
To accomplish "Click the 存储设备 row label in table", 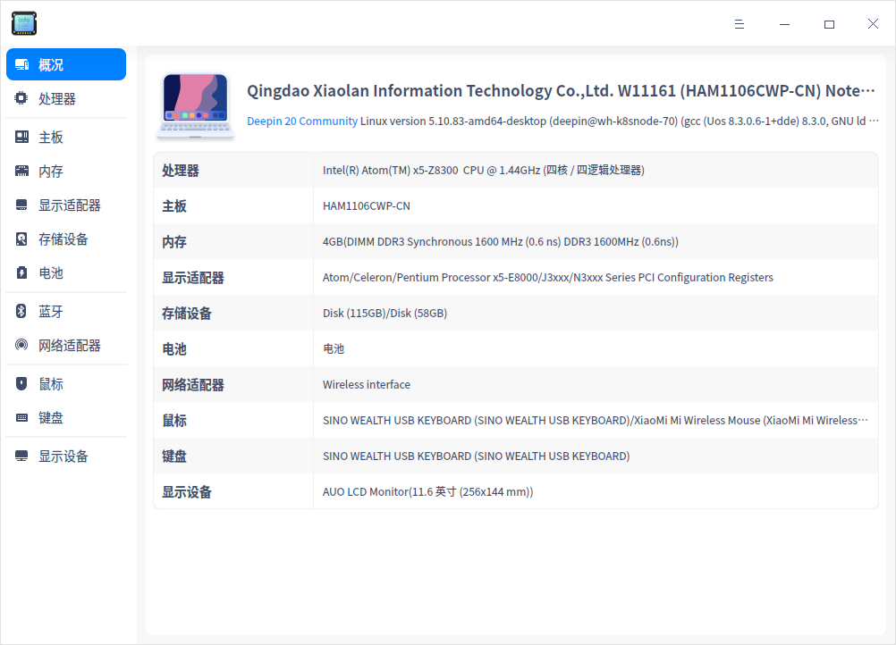I will pyautogui.click(x=187, y=314).
